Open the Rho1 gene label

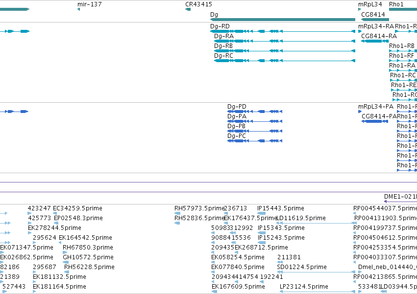click(396, 4)
